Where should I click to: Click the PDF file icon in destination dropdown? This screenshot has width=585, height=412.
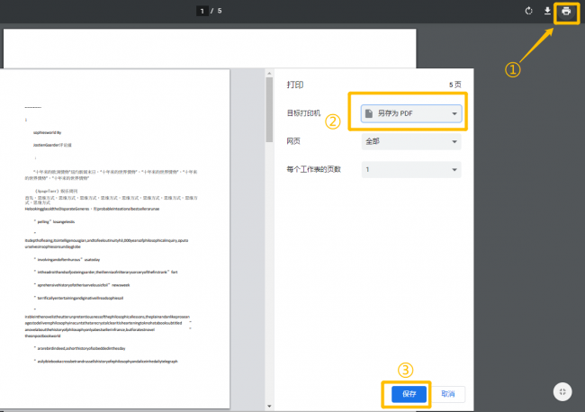pos(369,113)
